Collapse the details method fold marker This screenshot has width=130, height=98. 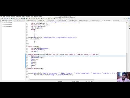pos(28,54)
